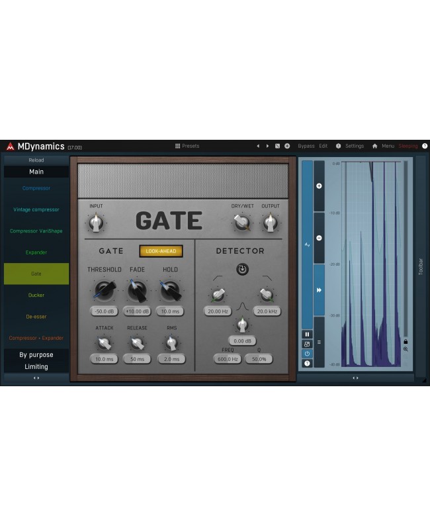Open the meter options list icon
The width and height of the screenshot is (430, 526).
pos(319,342)
